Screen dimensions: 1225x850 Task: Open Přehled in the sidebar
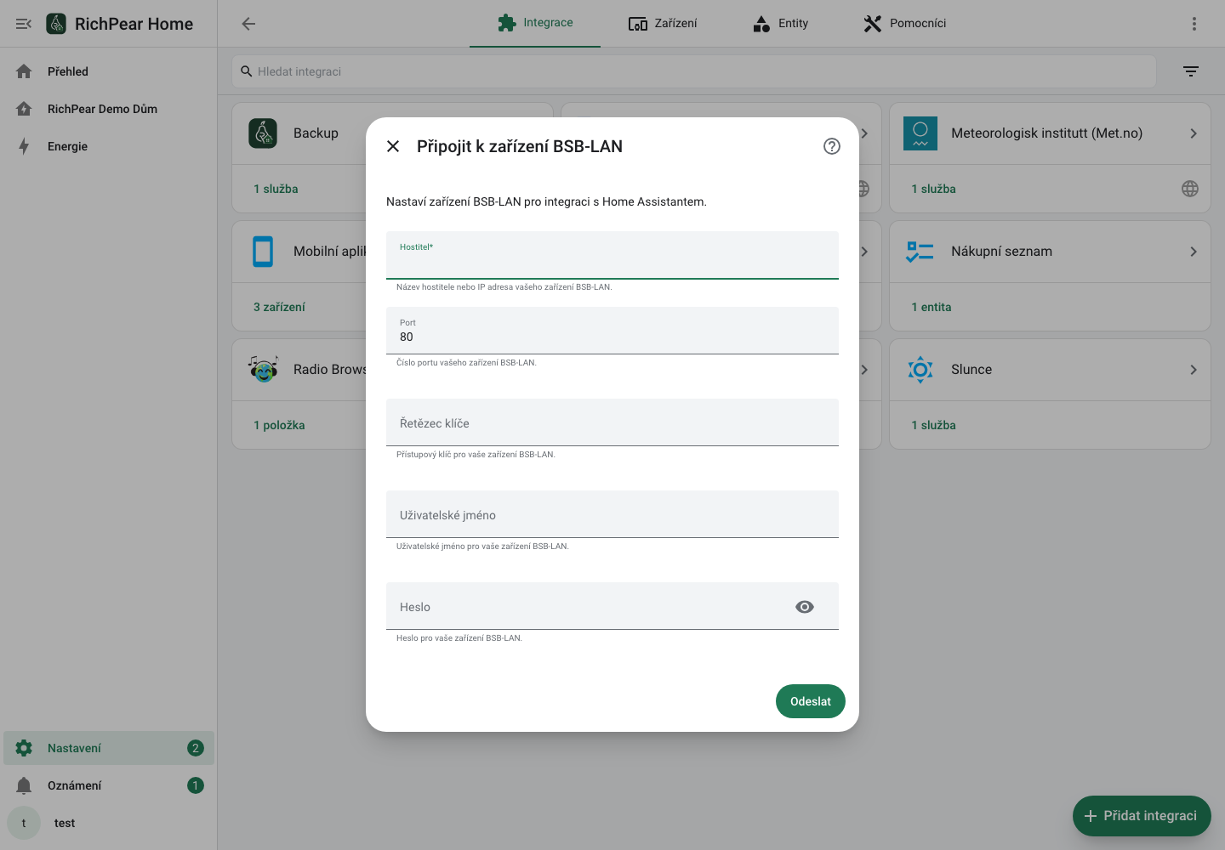click(109, 71)
